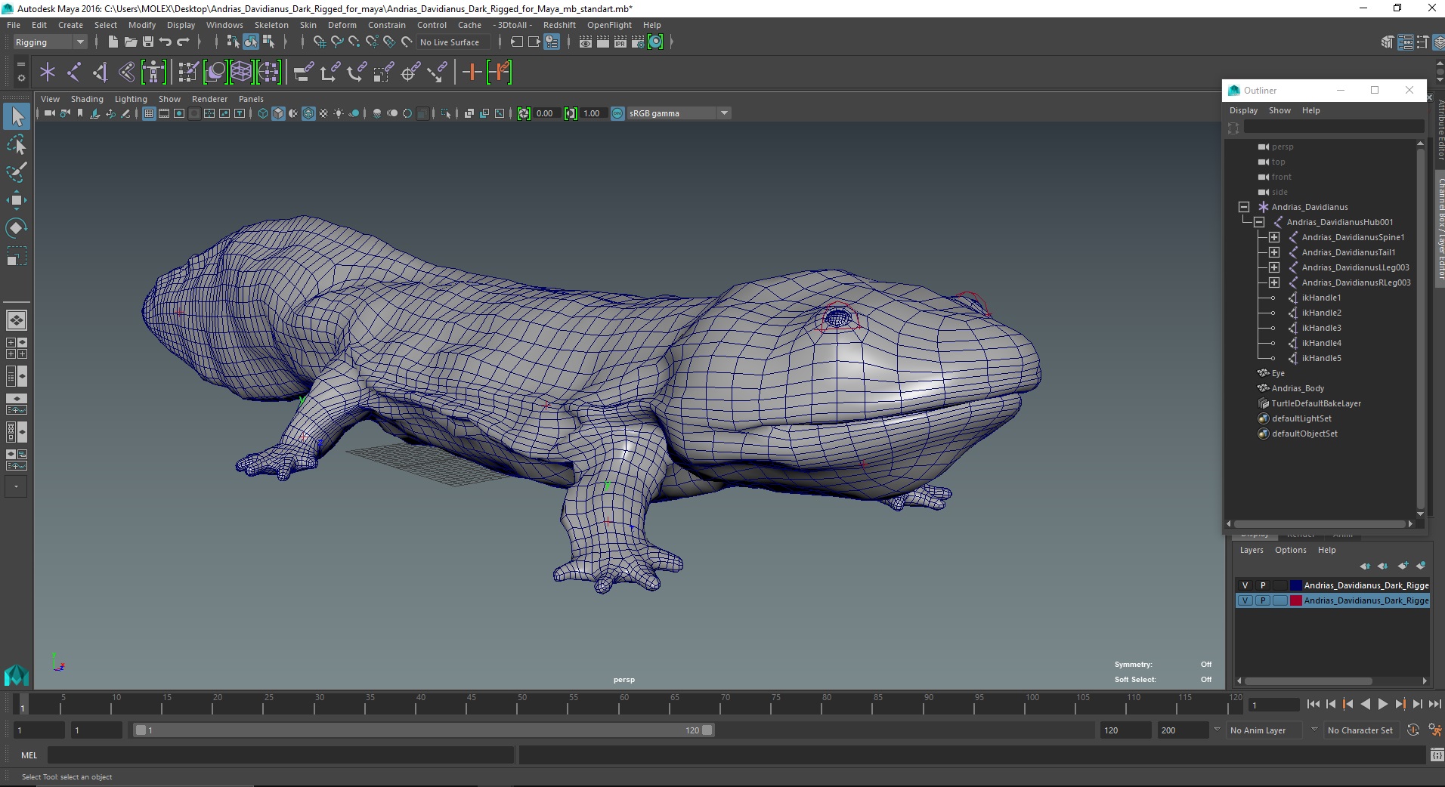
Task: Click the IPR render icon
Action: [620, 42]
